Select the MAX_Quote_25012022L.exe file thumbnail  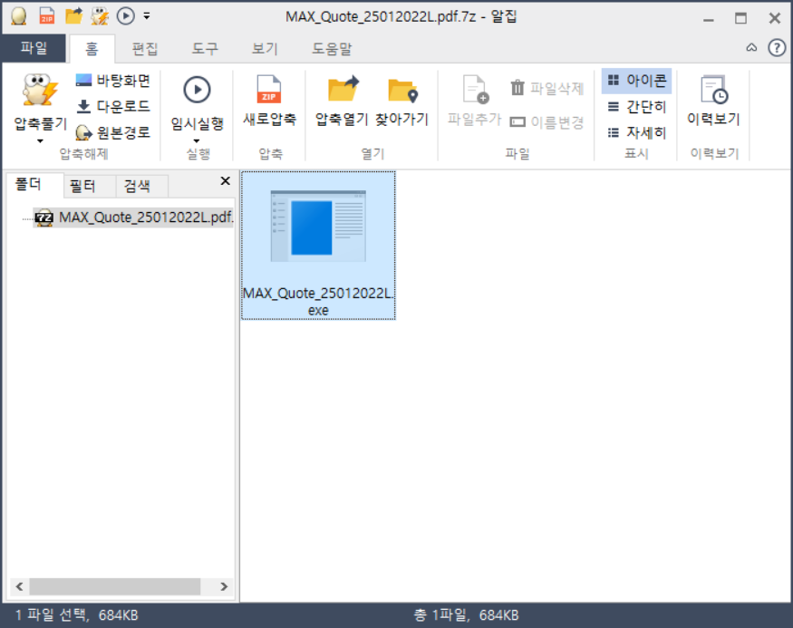click(318, 226)
